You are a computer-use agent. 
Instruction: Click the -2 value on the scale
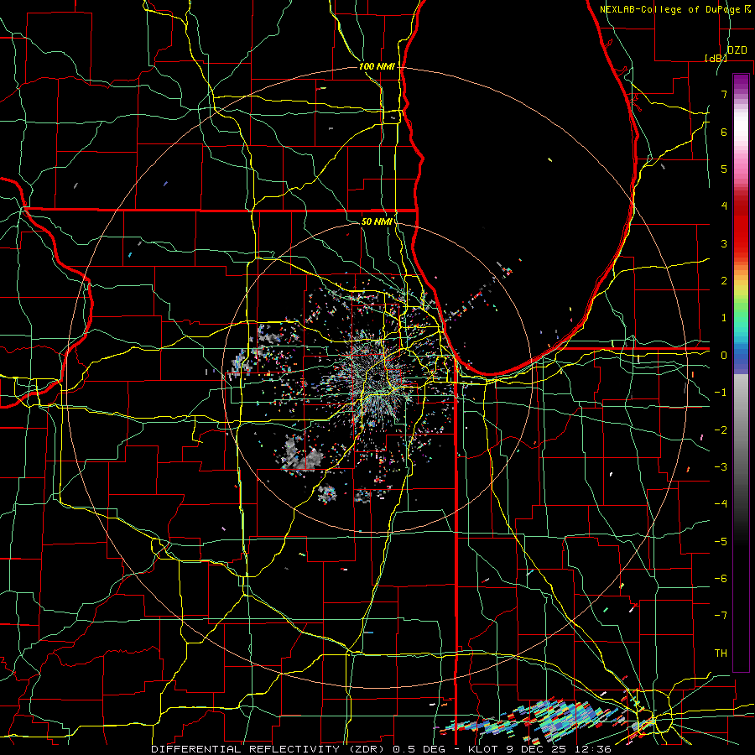pyautogui.click(x=721, y=430)
